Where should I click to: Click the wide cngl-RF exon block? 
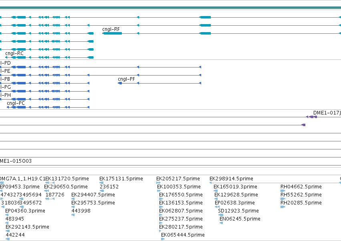point(112,33)
